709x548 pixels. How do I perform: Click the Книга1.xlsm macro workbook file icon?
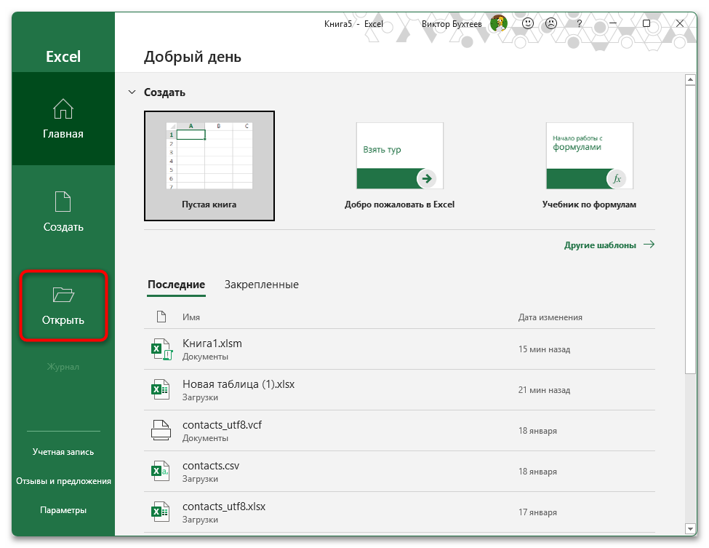point(161,349)
